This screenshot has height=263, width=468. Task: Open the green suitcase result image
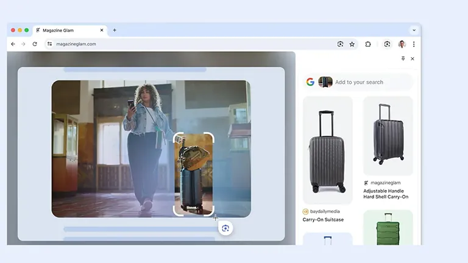388,228
